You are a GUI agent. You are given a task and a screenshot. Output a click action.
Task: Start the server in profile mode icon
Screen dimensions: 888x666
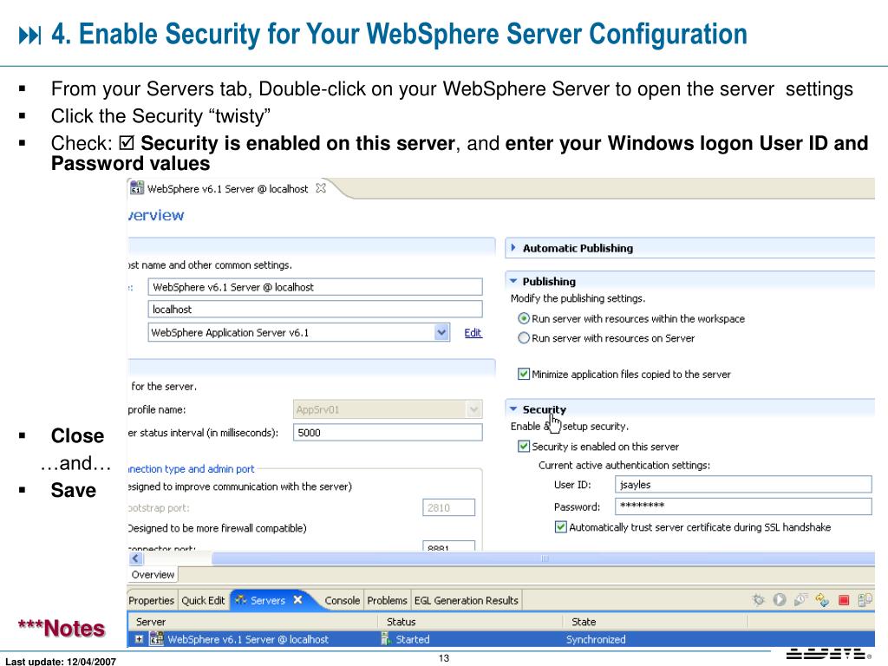pos(800,600)
